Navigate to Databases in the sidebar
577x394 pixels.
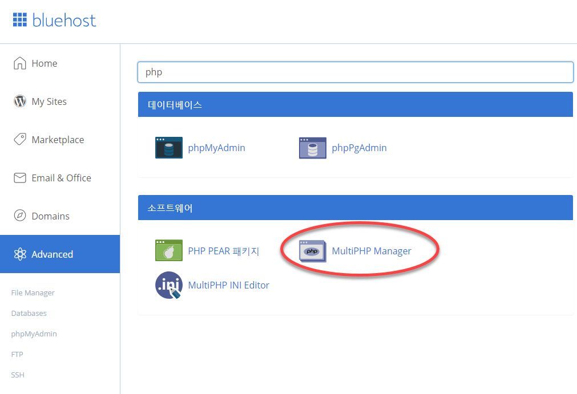29,313
